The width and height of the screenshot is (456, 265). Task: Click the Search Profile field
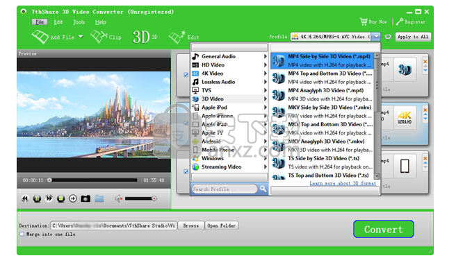coord(225,189)
